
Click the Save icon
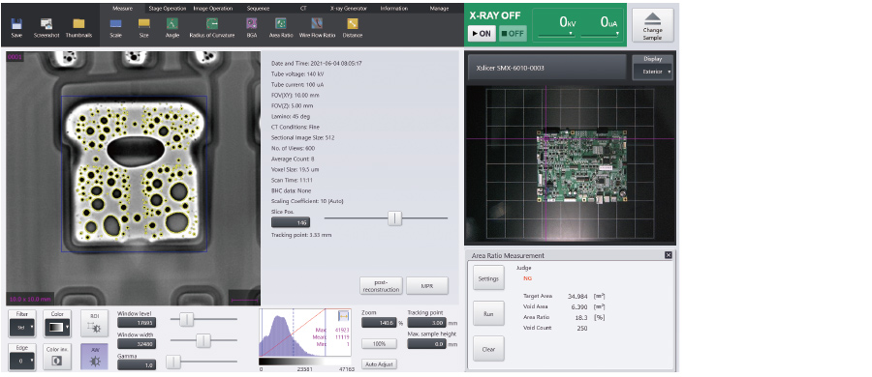[x=16, y=24]
